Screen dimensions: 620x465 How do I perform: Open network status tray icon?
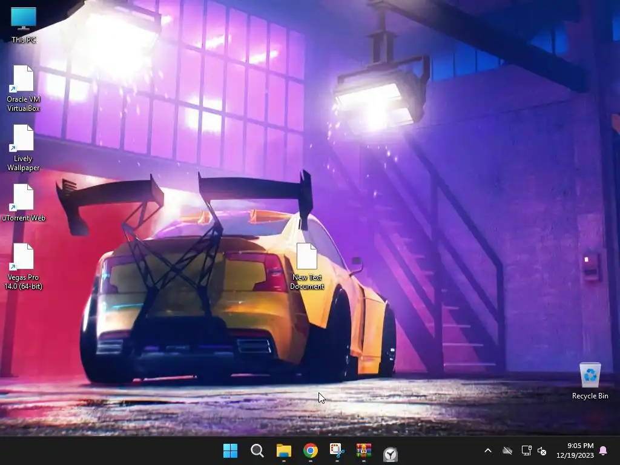[526, 450]
